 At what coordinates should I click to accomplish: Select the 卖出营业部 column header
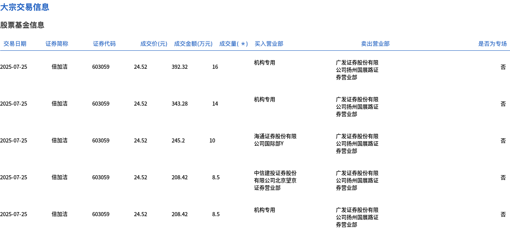tap(375, 44)
